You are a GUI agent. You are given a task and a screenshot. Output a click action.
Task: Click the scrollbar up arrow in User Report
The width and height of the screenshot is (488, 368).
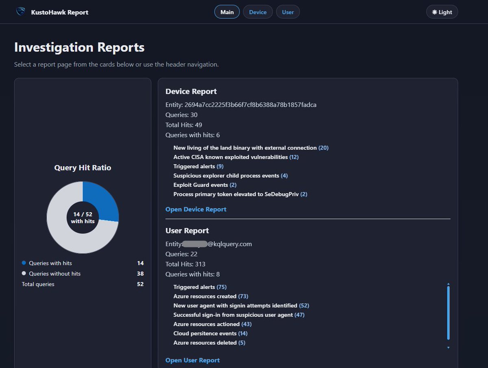tap(449, 283)
